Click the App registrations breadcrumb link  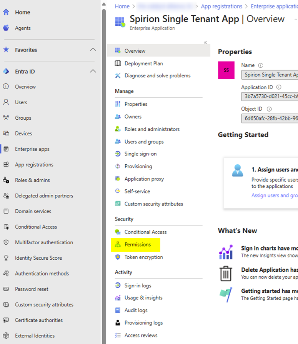221,7
